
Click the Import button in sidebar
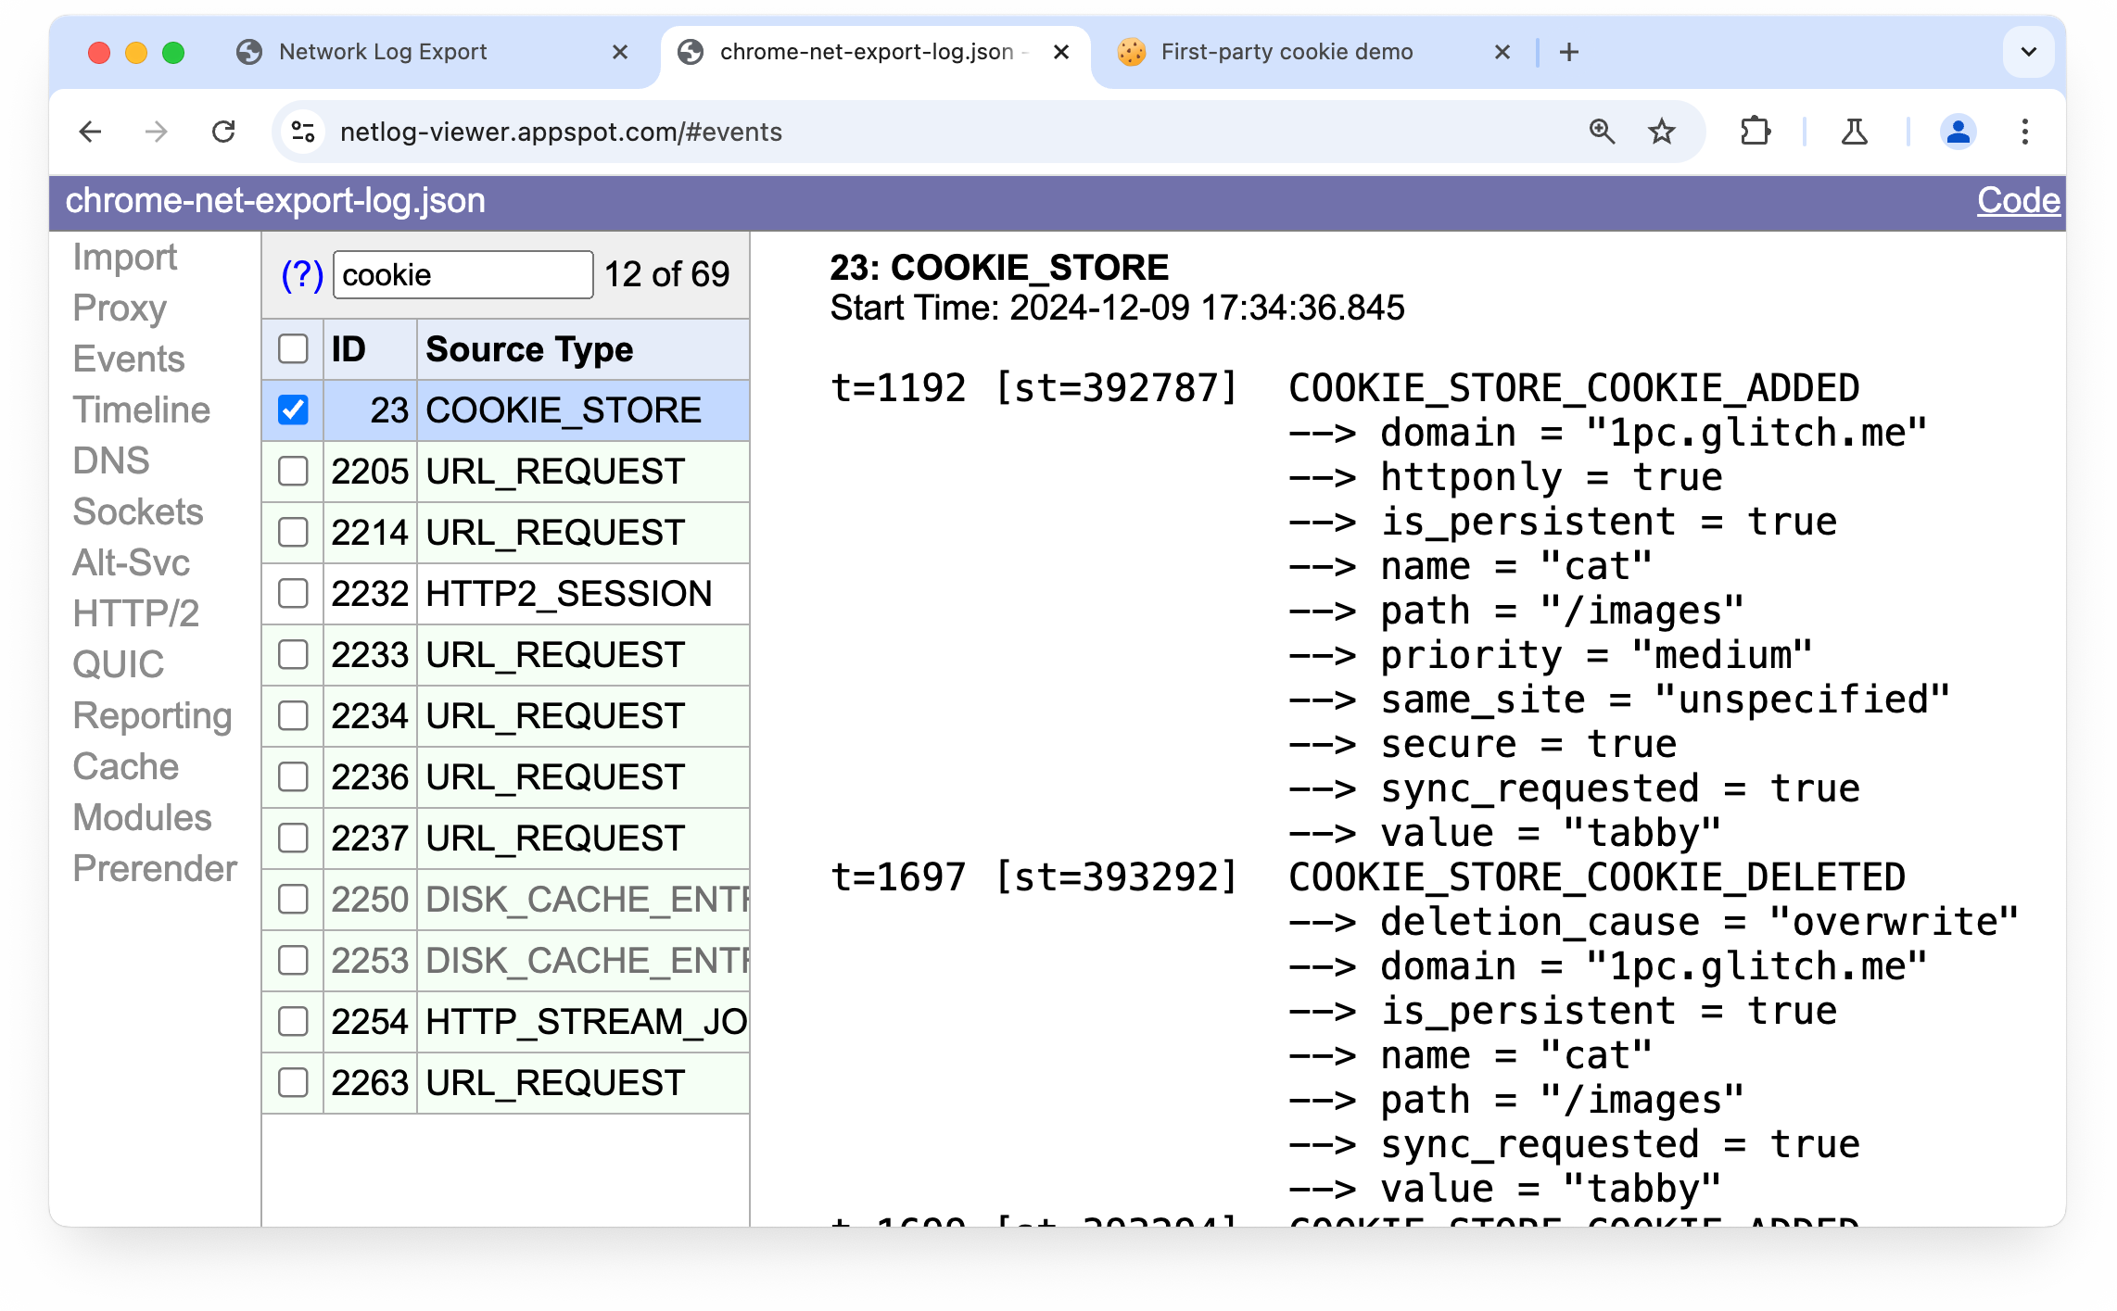click(x=125, y=257)
